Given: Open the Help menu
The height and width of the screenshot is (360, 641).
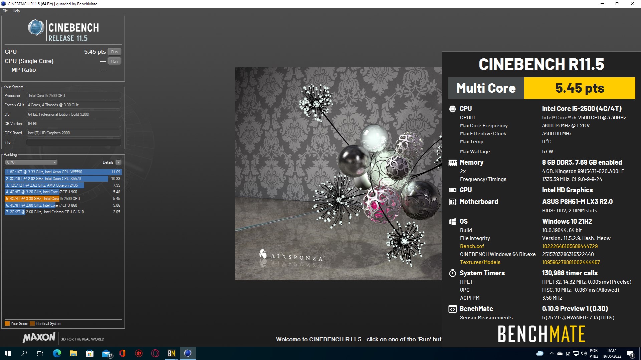Looking at the screenshot, I should click(x=16, y=11).
